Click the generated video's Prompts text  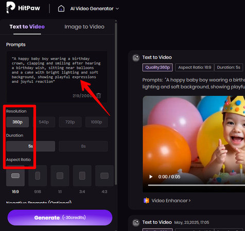click(194, 83)
